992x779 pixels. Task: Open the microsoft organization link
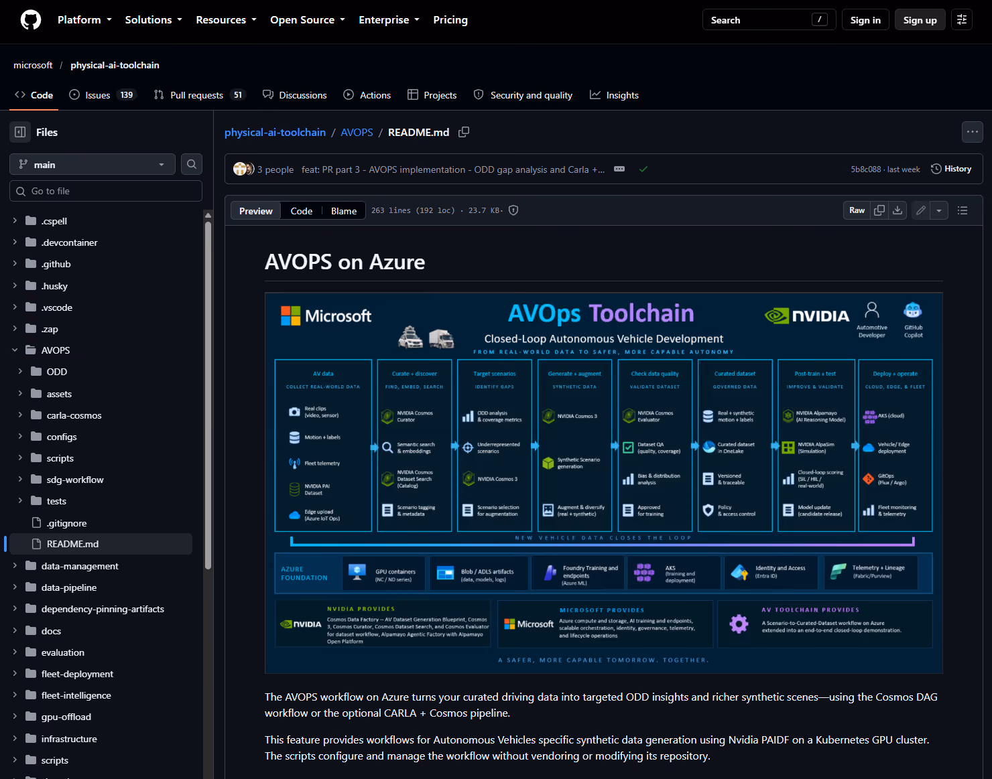33,65
